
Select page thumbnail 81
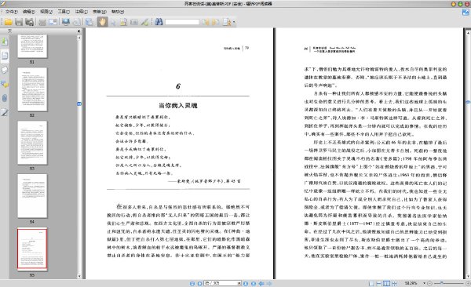(x=32, y=46)
